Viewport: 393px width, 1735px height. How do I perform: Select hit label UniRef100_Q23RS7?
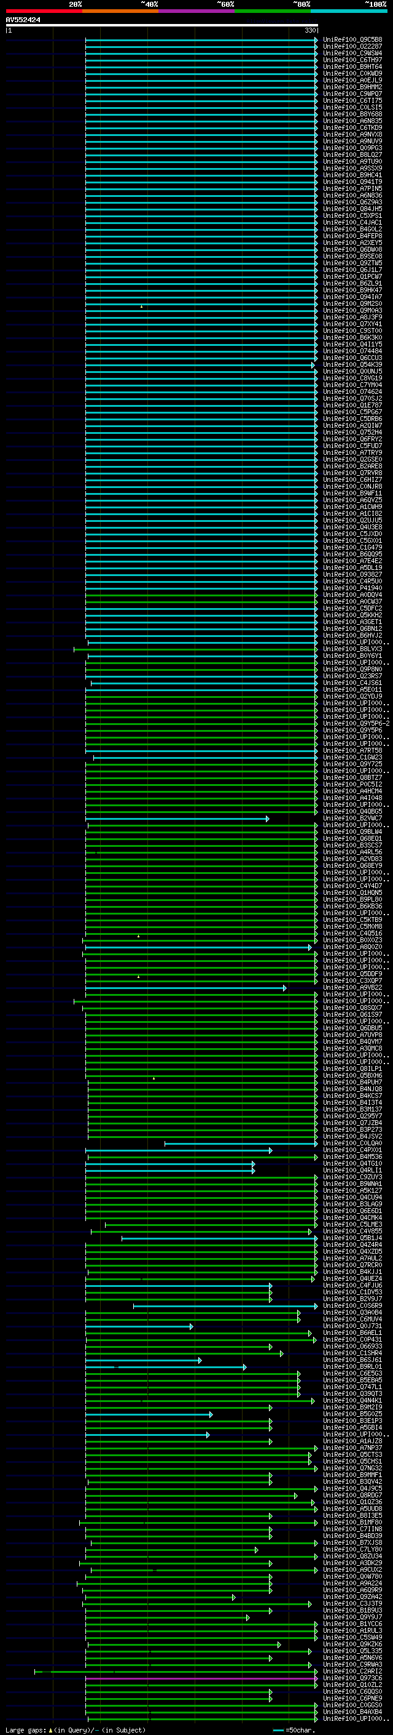[352, 676]
